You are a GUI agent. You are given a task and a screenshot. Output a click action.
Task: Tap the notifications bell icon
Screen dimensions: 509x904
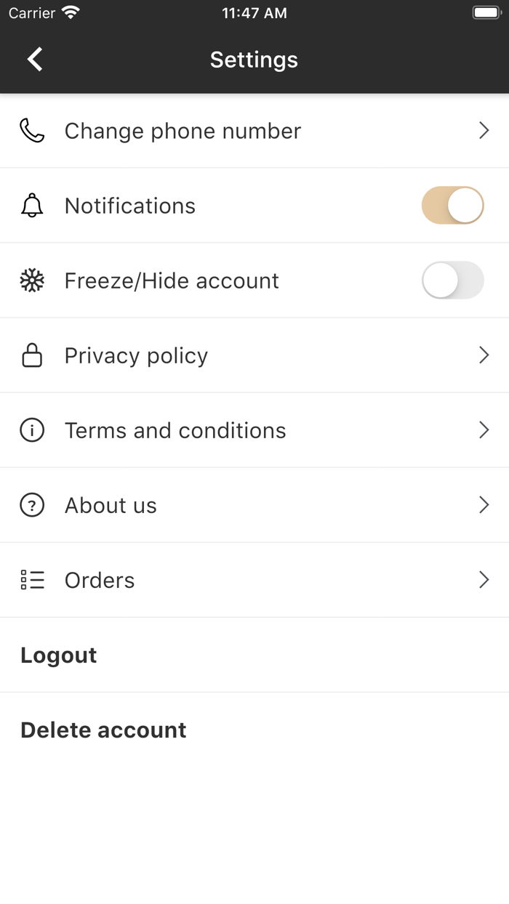[32, 206]
